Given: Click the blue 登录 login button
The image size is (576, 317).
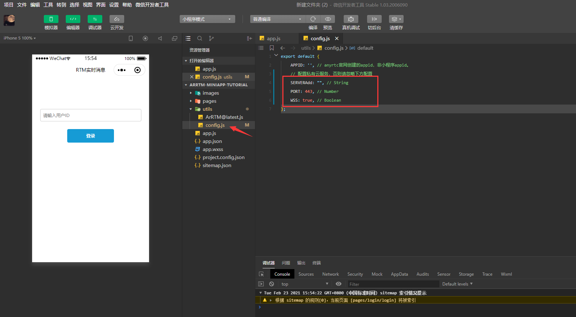Looking at the screenshot, I should click(x=91, y=136).
